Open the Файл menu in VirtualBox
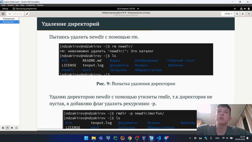The height and width of the screenshot is (142, 252). click(x=4, y=5)
